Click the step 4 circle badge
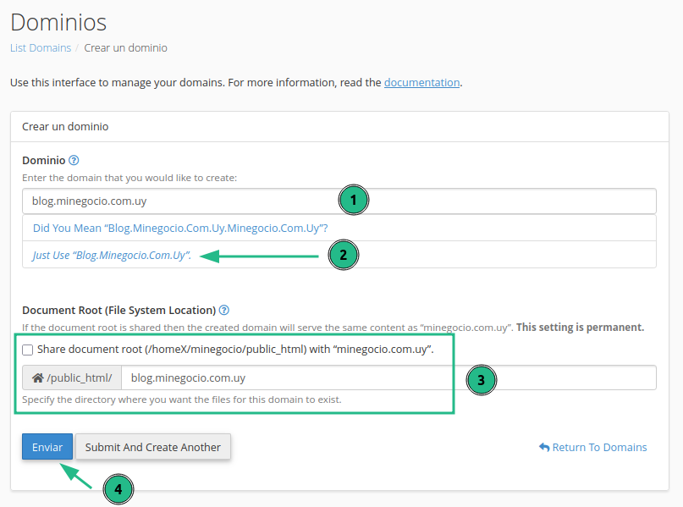The width and height of the screenshot is (683, 507). point(118,489)
